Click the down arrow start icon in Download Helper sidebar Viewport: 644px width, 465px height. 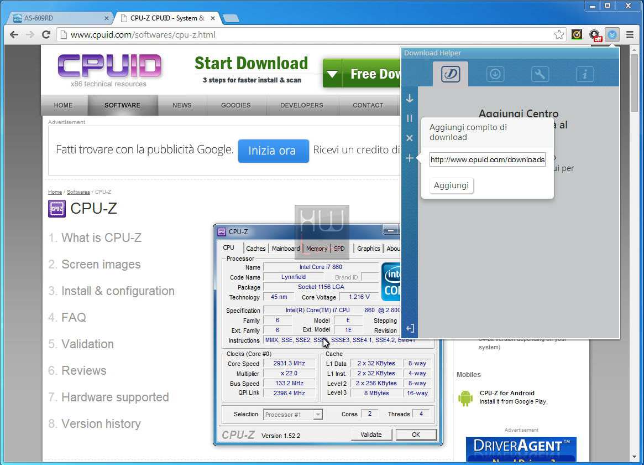click(x=410, y=99)
